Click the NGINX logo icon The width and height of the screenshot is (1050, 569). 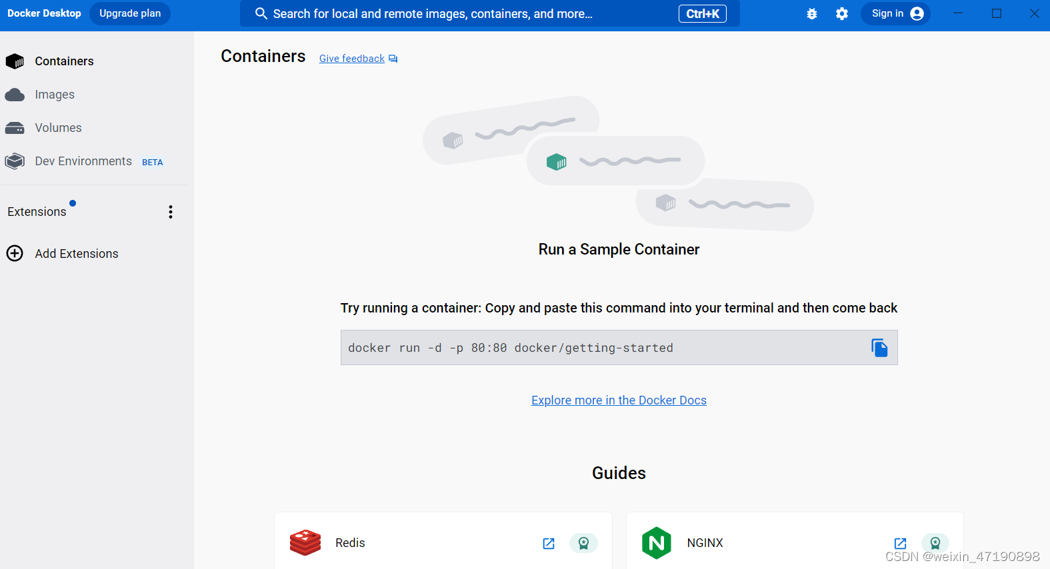coord(657,543)
